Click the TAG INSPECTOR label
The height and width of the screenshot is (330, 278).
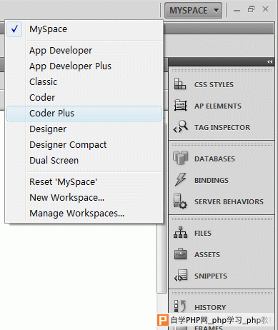(x=222, y=128)
